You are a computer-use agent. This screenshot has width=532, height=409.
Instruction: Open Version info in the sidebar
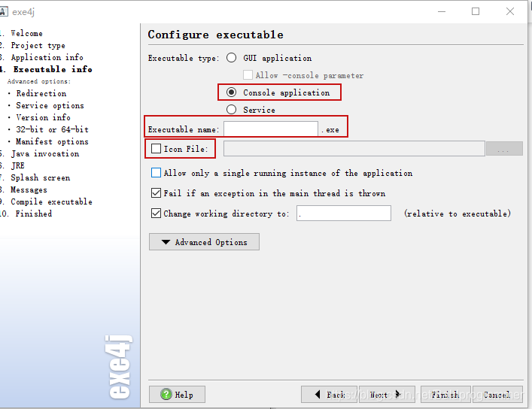coord(43,117)
